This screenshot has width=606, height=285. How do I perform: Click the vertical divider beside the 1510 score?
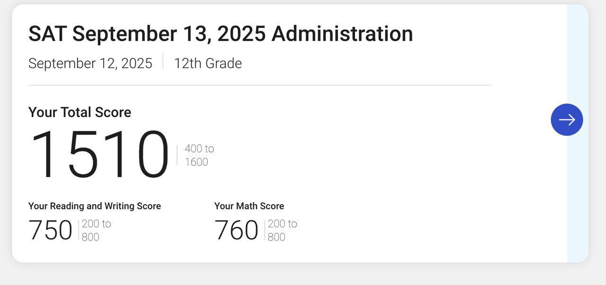click(177, 155)
